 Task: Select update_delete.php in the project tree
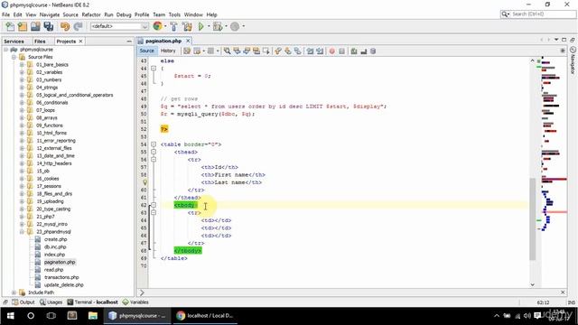pyautogui.click(x=64, y=285)
